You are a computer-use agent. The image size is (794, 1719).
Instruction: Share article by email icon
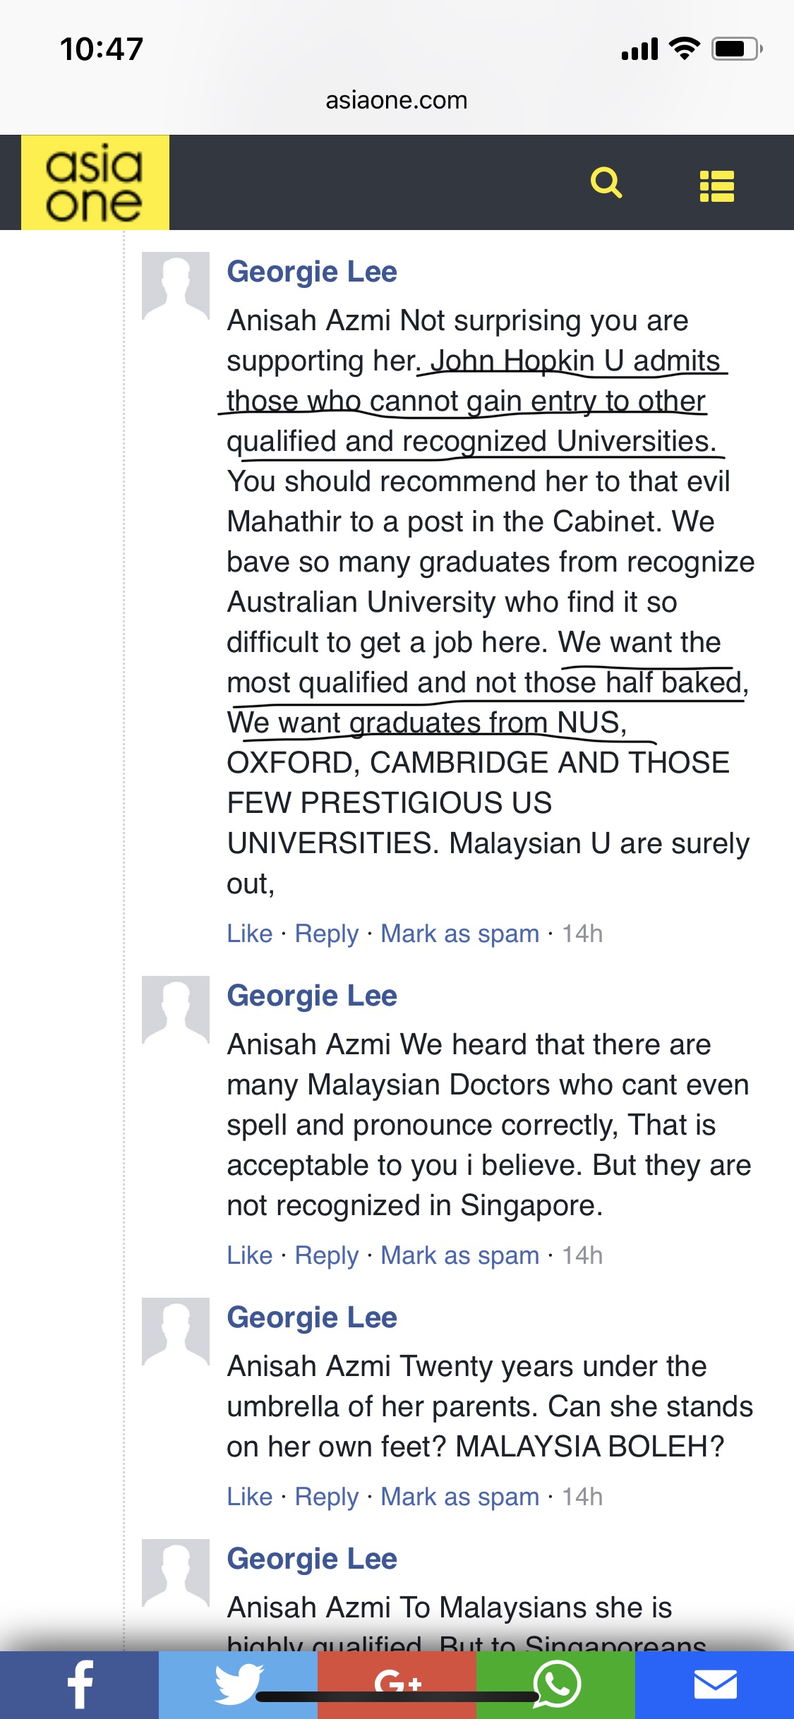714,1684
